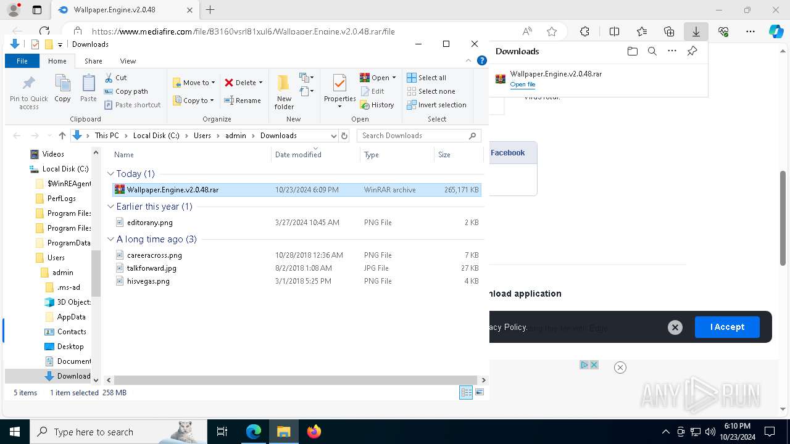The height and width of the screenshot is (444, 790).
Task: Create a New folder
Action: click(284, 92)
